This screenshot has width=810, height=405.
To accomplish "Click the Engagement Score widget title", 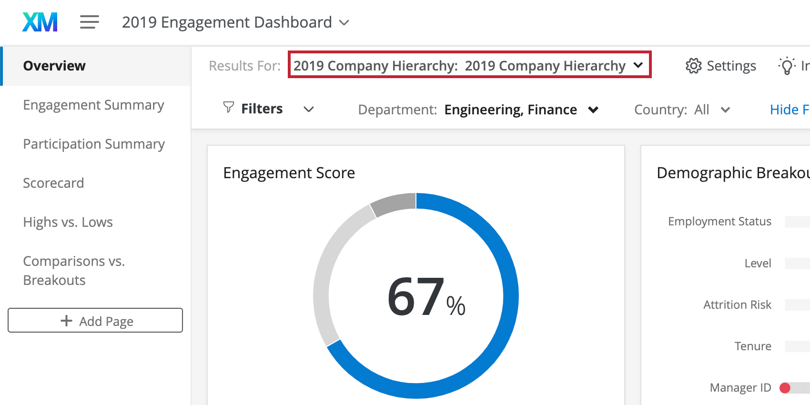I will [x=289, y=172].
